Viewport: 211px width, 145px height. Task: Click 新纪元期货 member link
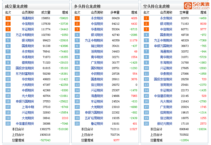click(x=165, y=124)
